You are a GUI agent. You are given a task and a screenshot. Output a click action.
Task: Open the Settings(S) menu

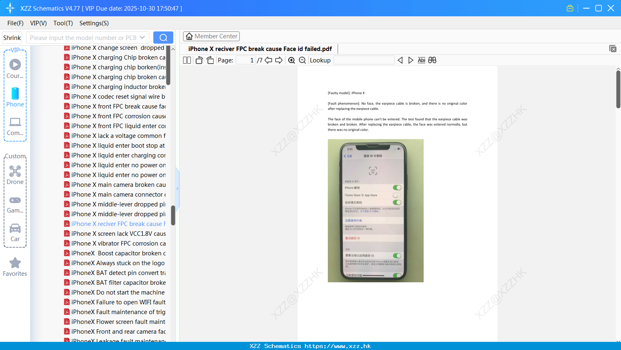point(94,23)
